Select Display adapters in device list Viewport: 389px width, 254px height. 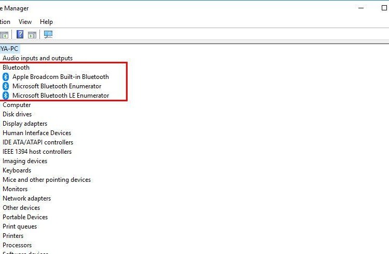click(25, 124)
